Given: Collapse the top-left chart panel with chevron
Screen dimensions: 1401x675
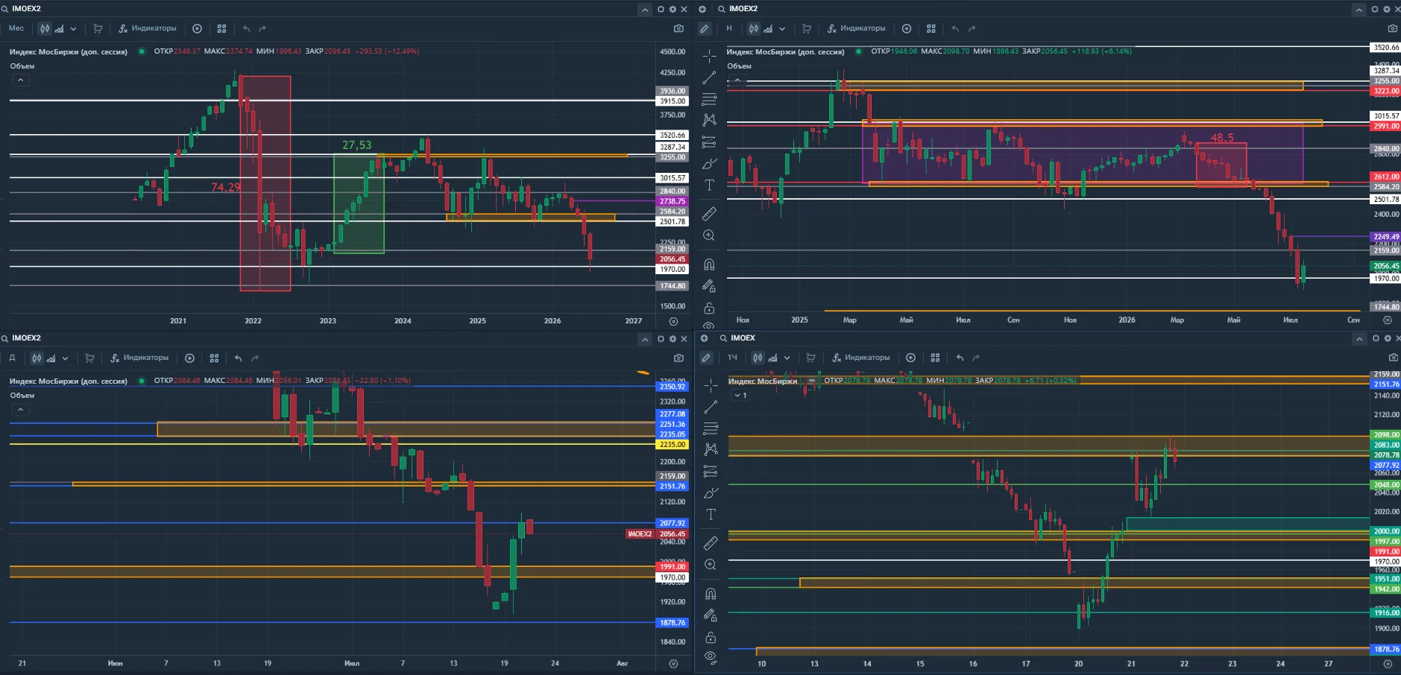Looking at the screenshot, I should click(645, 10).
